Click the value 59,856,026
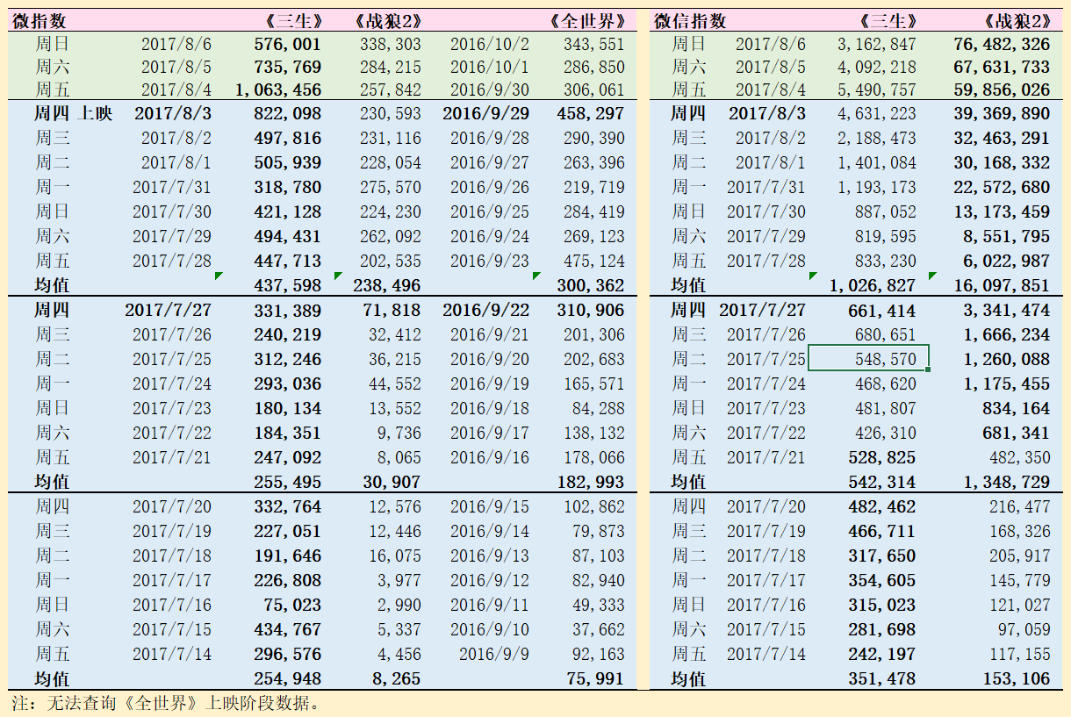The height and width of the screenshot is (717, 1071). coord(1002,90)
